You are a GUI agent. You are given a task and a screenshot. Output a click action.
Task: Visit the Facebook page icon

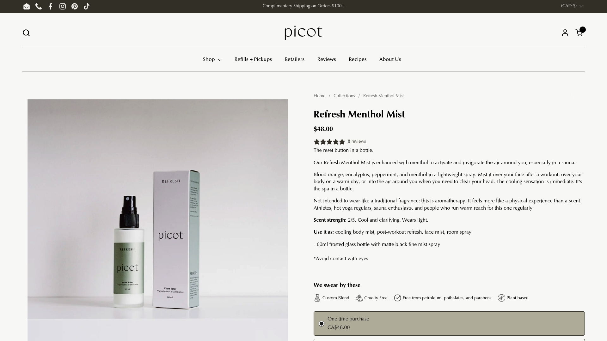coord(51,6)
